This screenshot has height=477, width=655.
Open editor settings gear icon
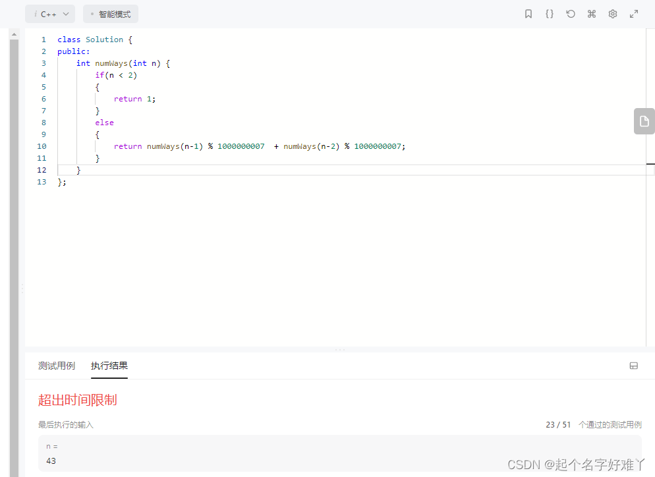612,14
